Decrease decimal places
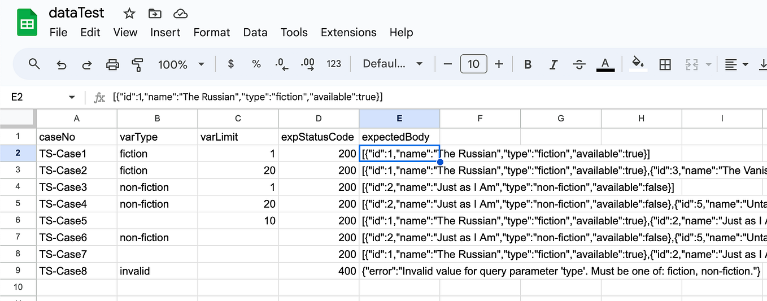Screen dimensions: 767x301 282,64
